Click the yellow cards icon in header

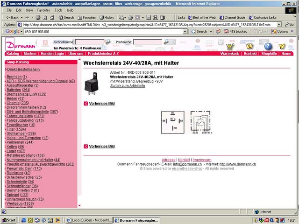click(x=249, y=46)
